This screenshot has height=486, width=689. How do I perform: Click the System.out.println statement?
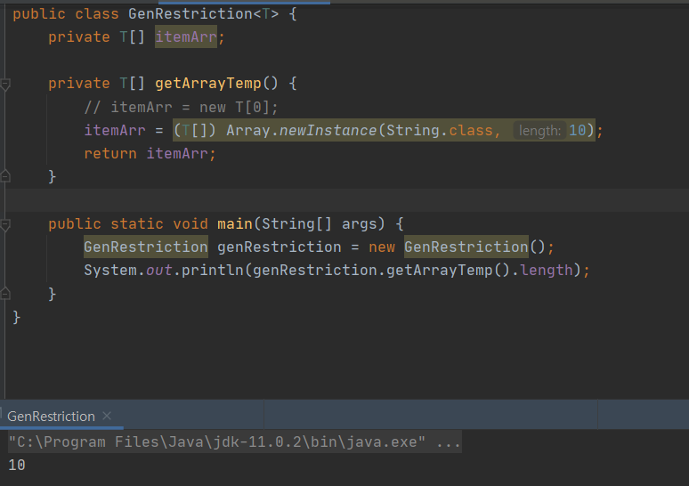pyautogui.click(x=336, y=271)
